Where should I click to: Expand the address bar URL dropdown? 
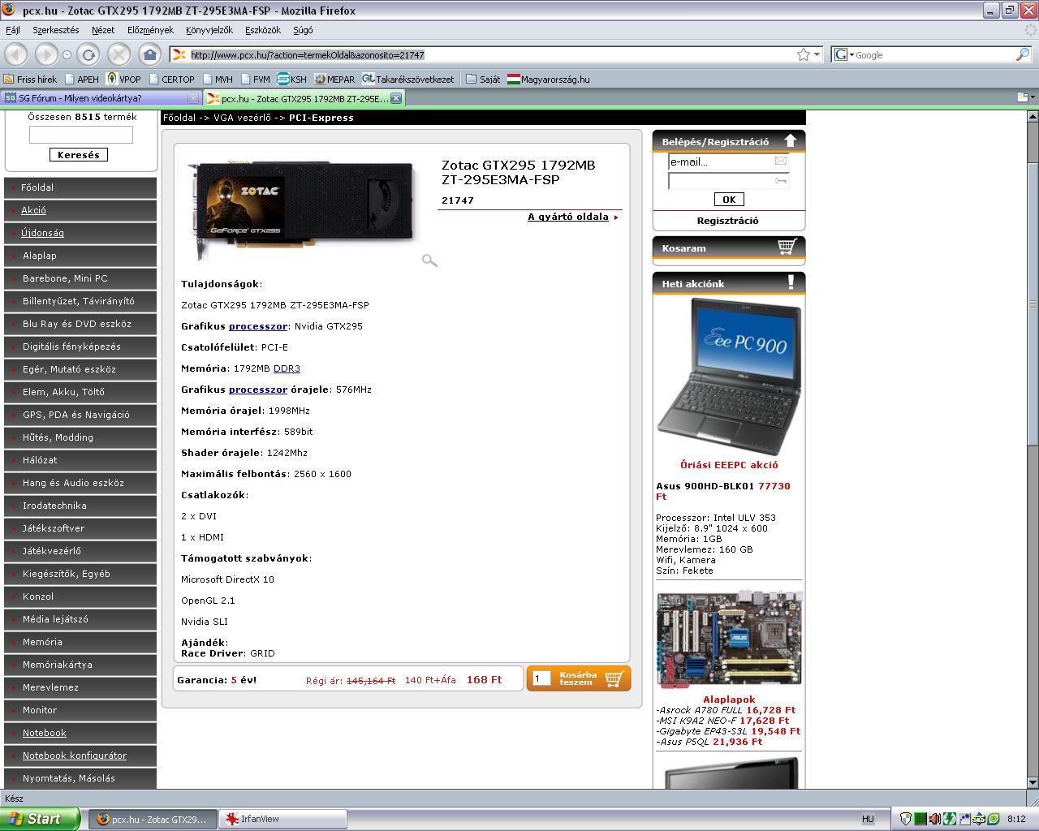pyautogui.click(x=817, y=54)
